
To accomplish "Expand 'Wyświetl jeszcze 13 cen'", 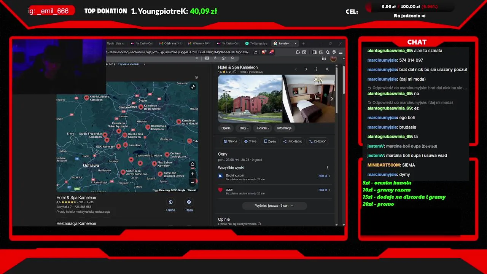I will pyautogui.click(x=274, y=205).
